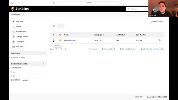Click the Failed node computer icon
The image size is (178, 100).
coord(11,80)
